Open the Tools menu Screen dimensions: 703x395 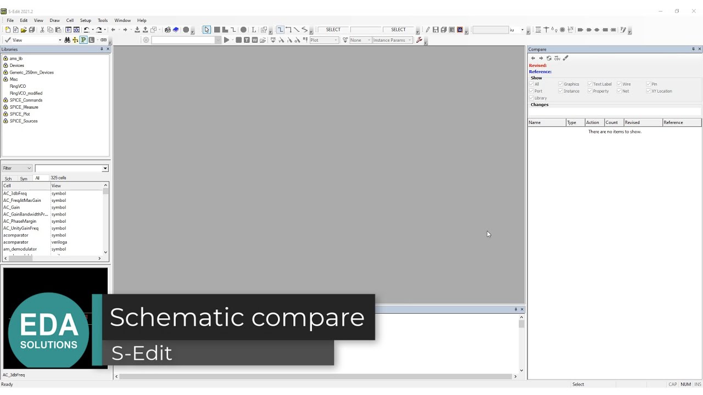(x=103, y=20)
